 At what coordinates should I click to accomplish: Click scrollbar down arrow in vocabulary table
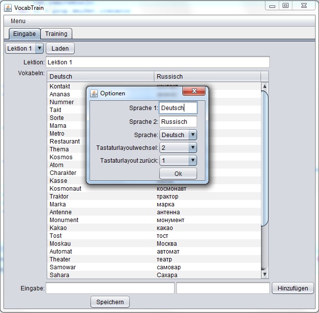click(264, 274)
